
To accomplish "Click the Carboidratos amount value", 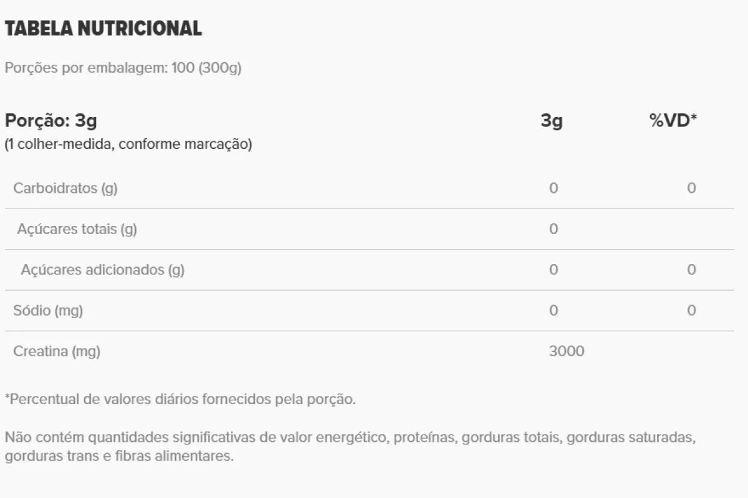I will [x=554, y=188].
